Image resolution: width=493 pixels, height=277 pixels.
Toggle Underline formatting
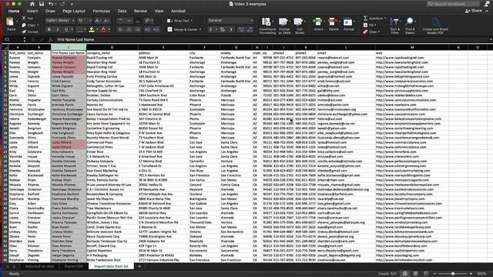click(x=66, y=29)
